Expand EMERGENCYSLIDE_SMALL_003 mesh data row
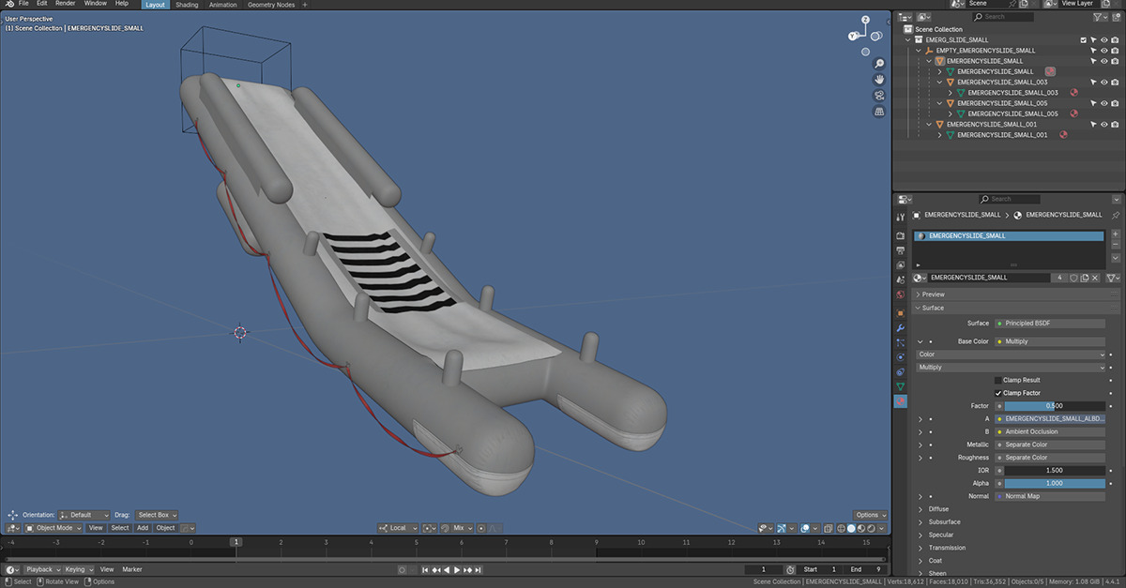 [951, 93]
